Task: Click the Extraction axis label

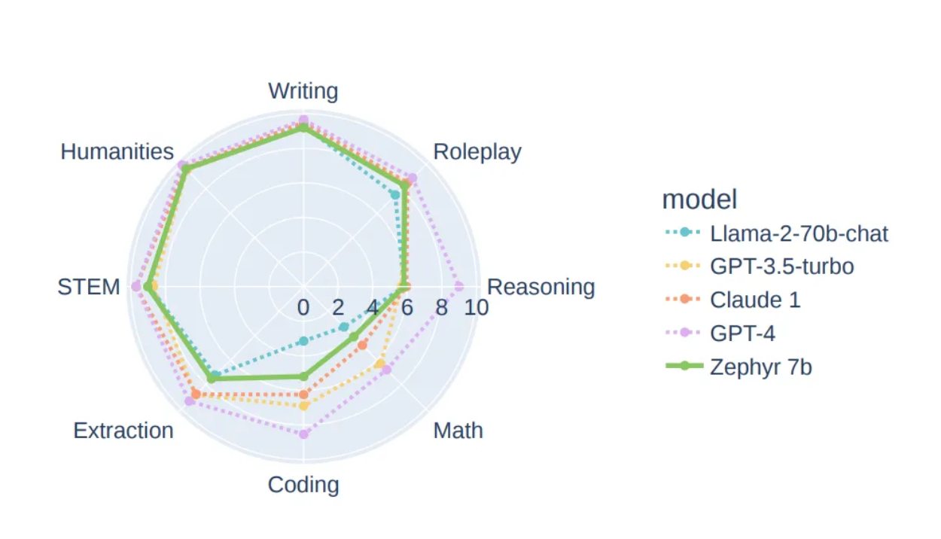Action: pos(123,431)
